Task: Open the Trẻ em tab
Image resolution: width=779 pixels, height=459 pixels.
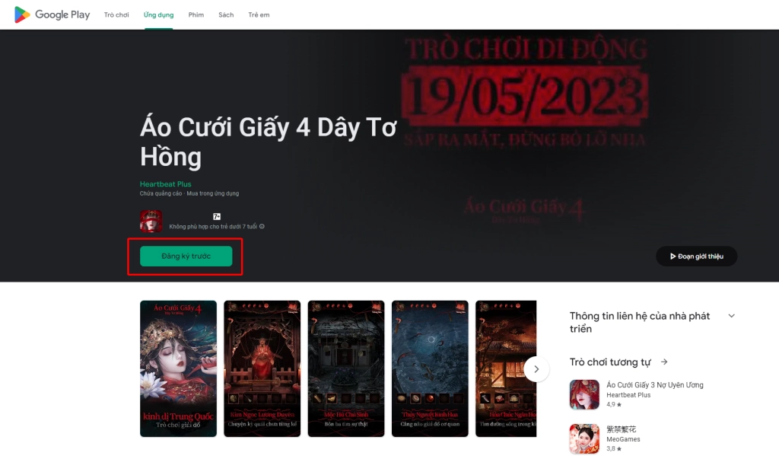Action: click(x=259, y=15)
